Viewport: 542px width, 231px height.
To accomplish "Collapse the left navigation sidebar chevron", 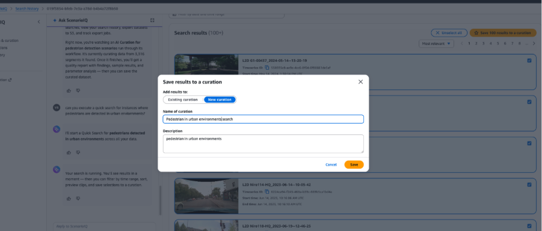I will (x=38, y=22).
